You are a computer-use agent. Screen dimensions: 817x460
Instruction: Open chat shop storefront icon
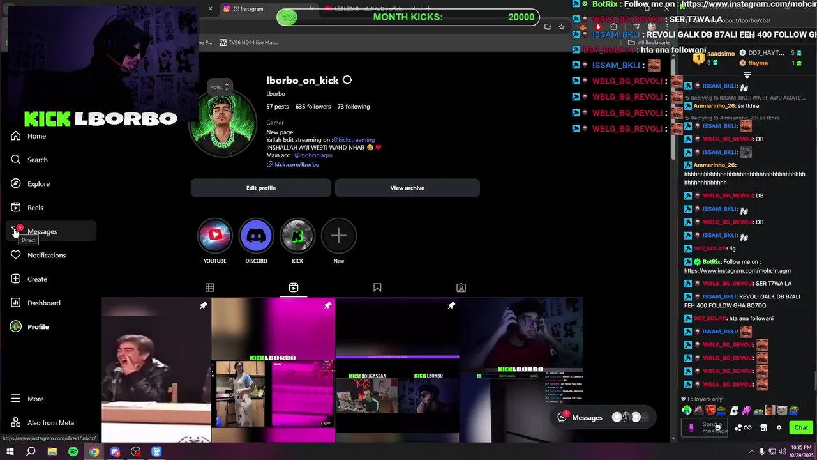[763, 427]
